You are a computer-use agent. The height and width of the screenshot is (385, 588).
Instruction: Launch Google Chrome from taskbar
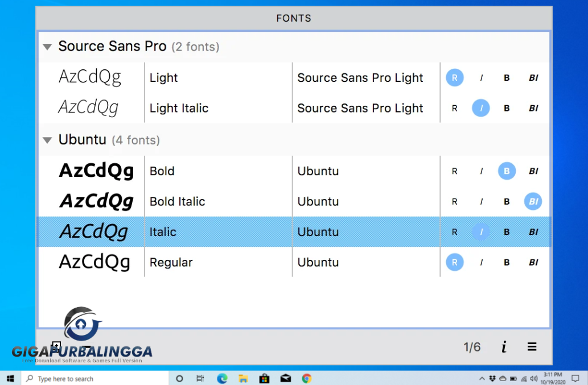tap(307, 378)
